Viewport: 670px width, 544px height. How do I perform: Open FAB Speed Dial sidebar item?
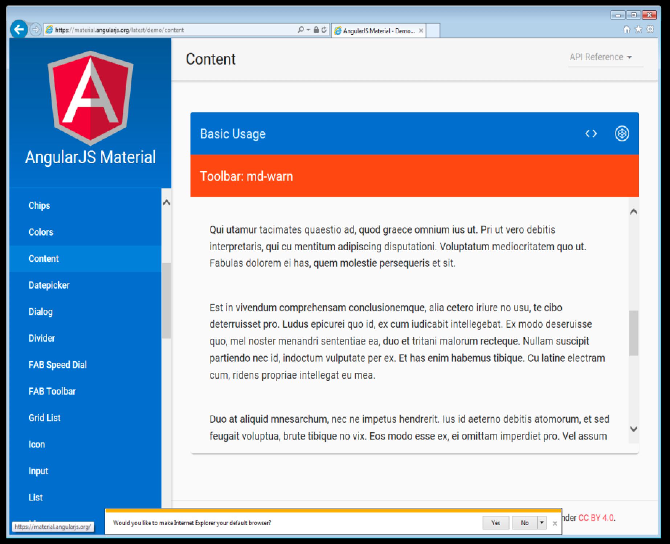click(x=86, y=364)
